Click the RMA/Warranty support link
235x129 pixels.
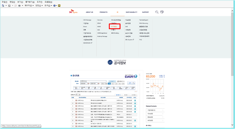[x=144, y=23]
